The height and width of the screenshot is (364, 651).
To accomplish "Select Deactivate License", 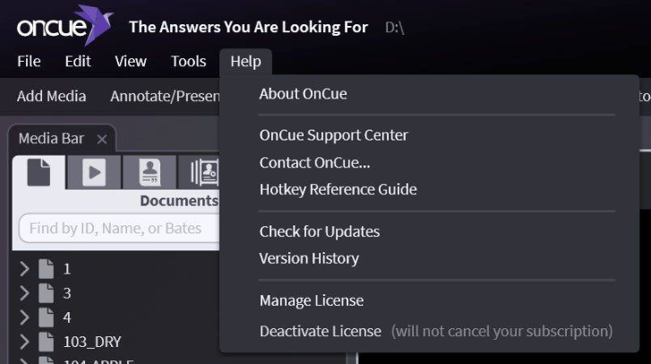I will coord(320,331).
